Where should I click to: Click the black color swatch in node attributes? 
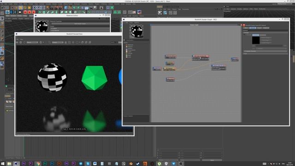click(x=256, y=40)
